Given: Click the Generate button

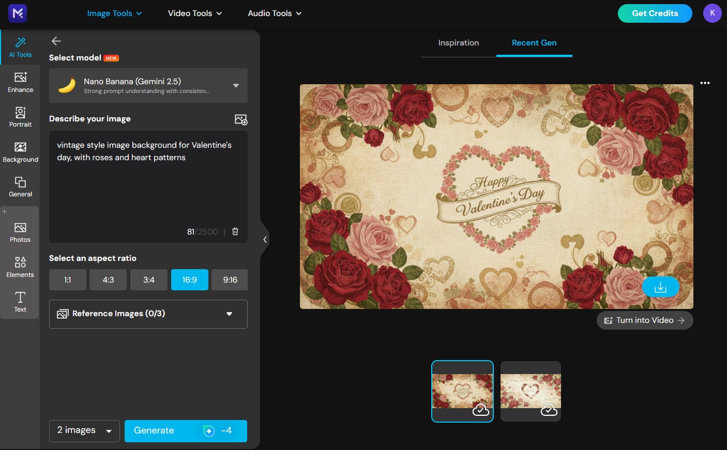Looking at the screenshot, I should pos(186,430).
